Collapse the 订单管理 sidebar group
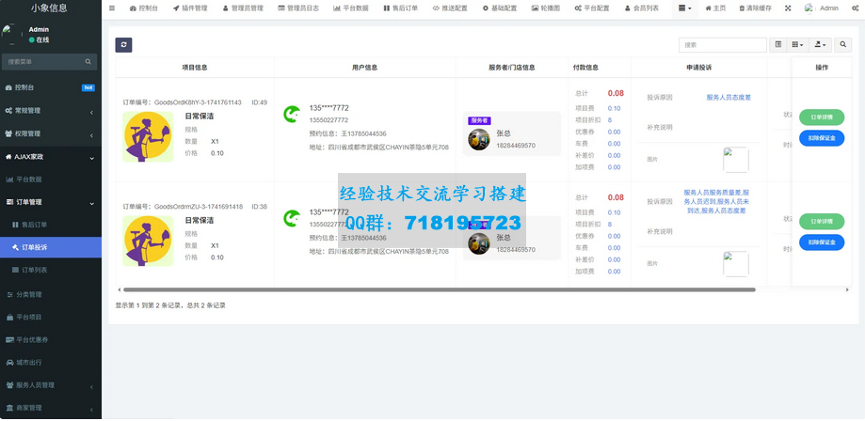Image resolution: width=865 pixels, height=421 pixels. click(51, 202)
